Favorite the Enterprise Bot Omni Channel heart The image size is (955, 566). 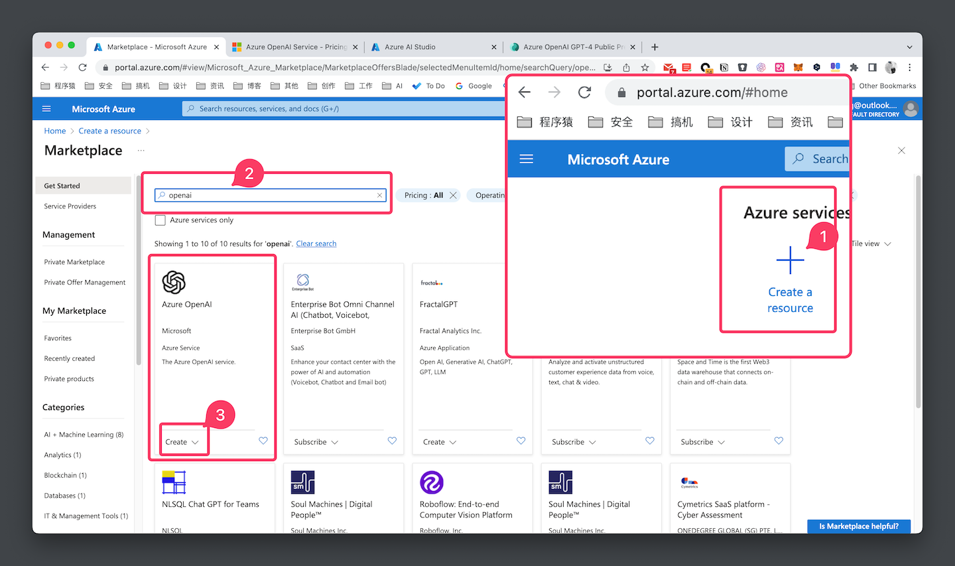(392, 441)
